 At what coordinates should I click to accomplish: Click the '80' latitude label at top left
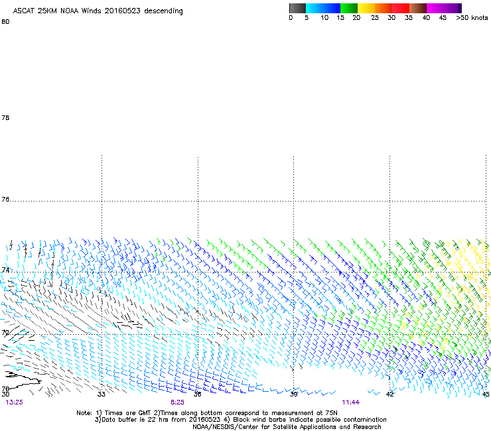(x=5, y=22)
